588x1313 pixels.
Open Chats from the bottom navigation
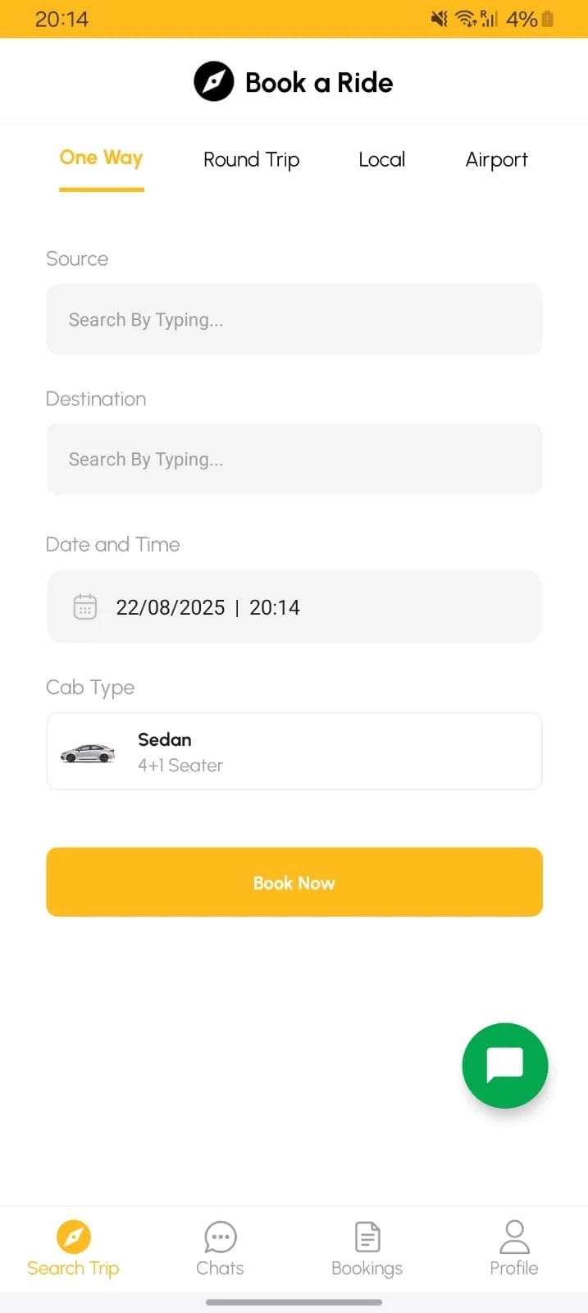click(219, 1247)
